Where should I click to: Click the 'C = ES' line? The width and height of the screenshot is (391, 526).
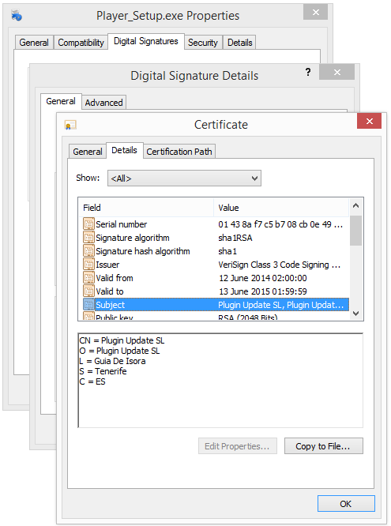92,381
